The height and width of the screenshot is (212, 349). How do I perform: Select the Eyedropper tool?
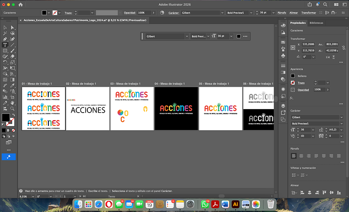click(12, 85)
